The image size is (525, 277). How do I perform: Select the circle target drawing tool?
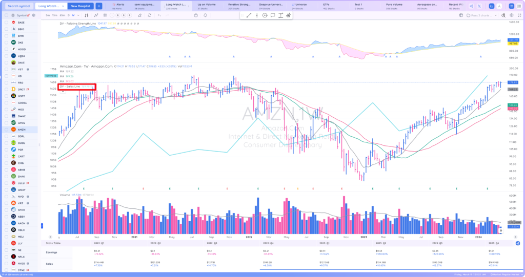(265, 15)
